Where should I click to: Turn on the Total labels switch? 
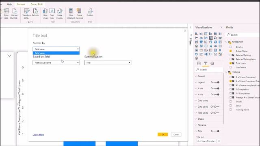[217, 113]
